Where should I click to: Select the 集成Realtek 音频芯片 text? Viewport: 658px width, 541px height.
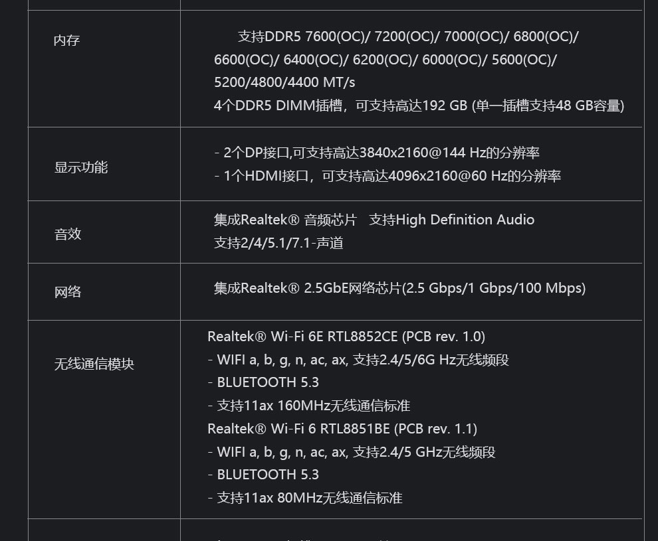click(285, 220)
